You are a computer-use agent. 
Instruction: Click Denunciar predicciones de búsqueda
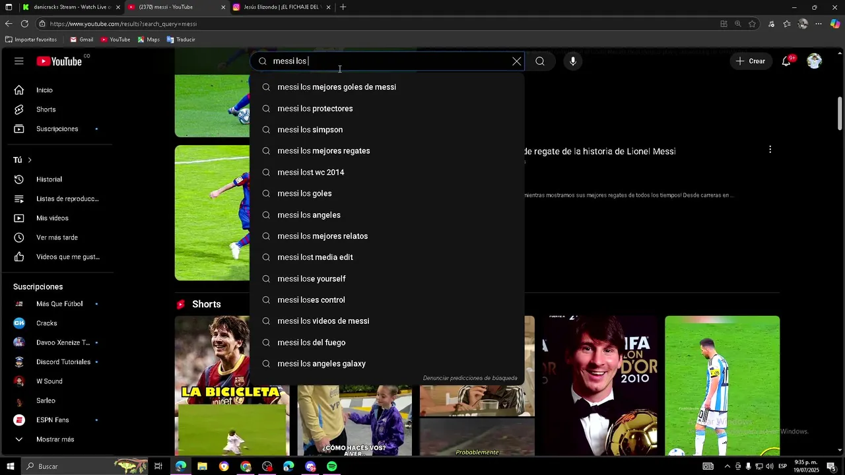(470, 378)
